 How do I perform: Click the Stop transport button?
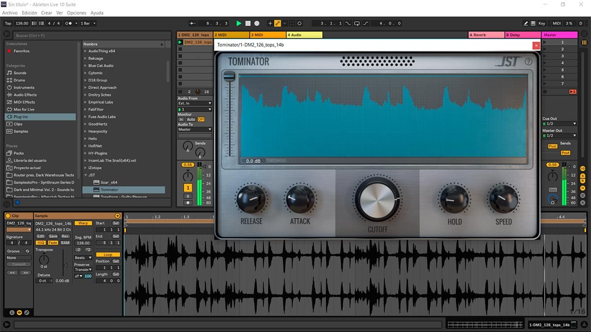(248, 23)
